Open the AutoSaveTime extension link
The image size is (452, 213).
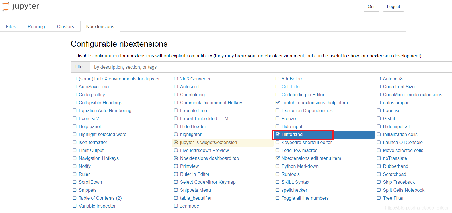(94, 87)
